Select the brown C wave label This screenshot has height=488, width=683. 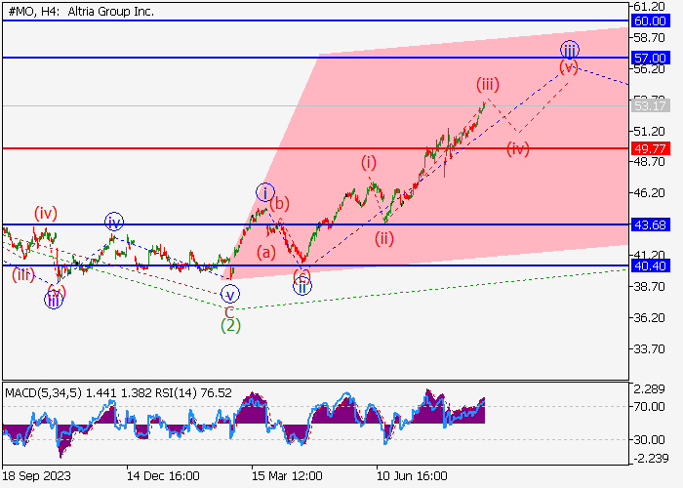tap(229, 311)
